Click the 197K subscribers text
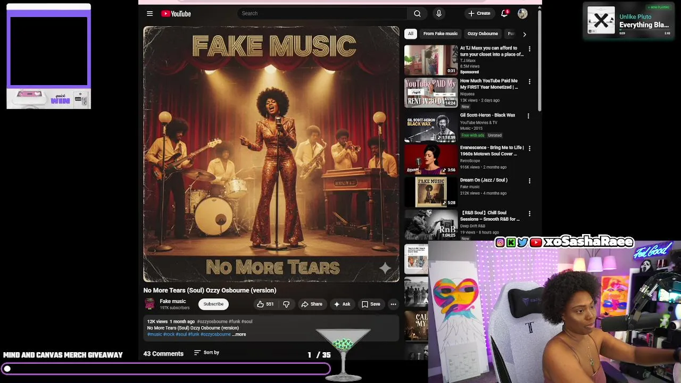The image size is (681, 383). [175, 308]
